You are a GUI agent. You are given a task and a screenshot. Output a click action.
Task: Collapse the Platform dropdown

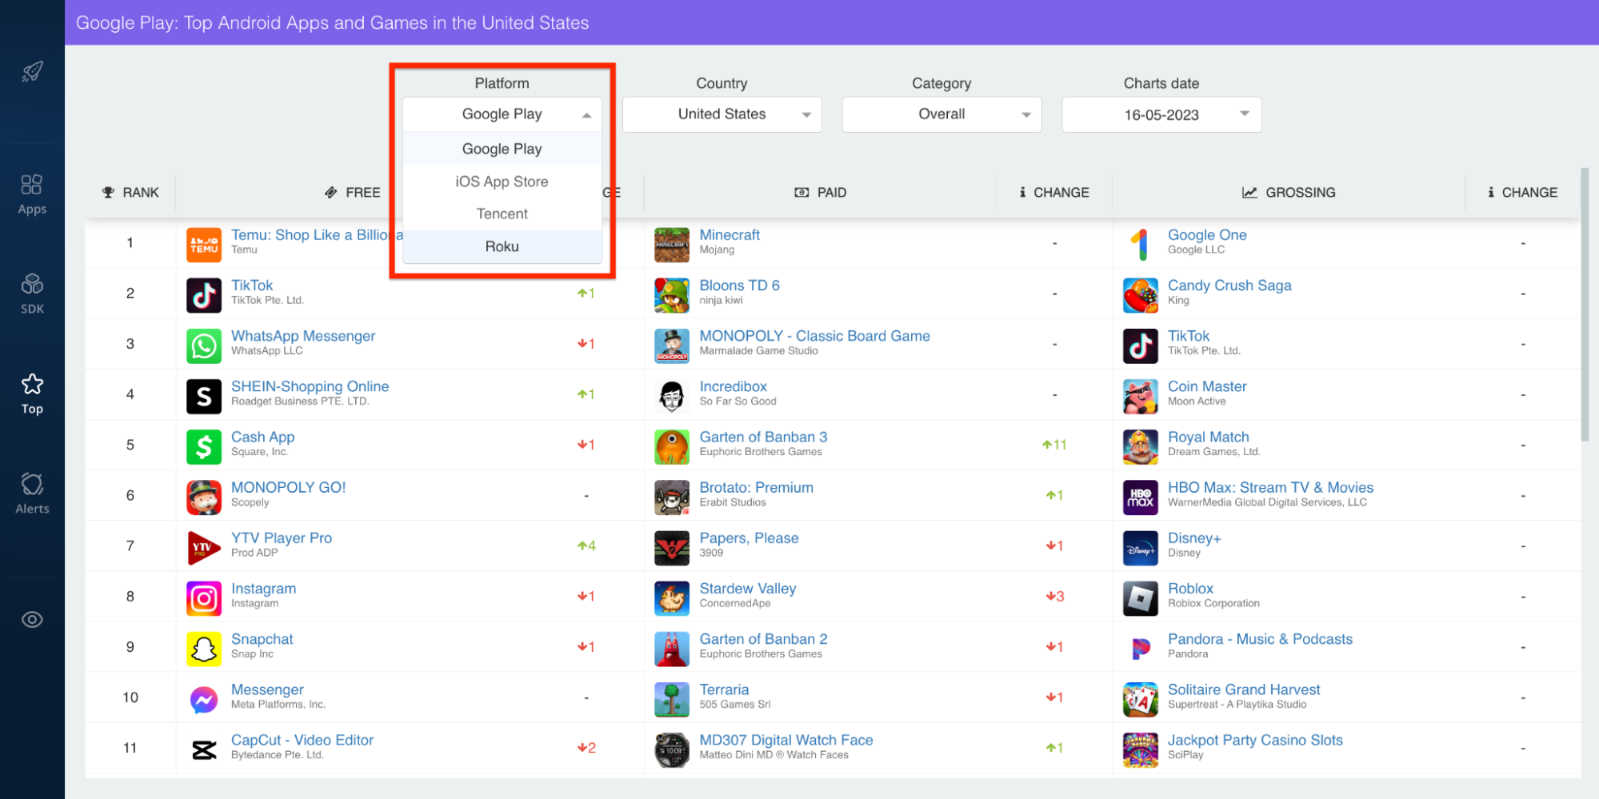click(x=502, y=114)
